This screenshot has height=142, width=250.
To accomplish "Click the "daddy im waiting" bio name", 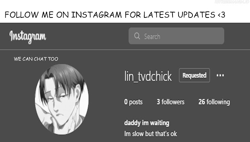I will (147, 123).
